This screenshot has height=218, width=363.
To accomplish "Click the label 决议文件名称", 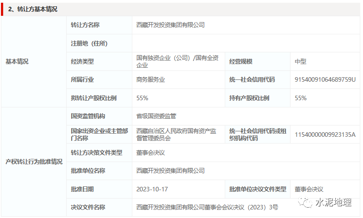I will coord(88,207).
